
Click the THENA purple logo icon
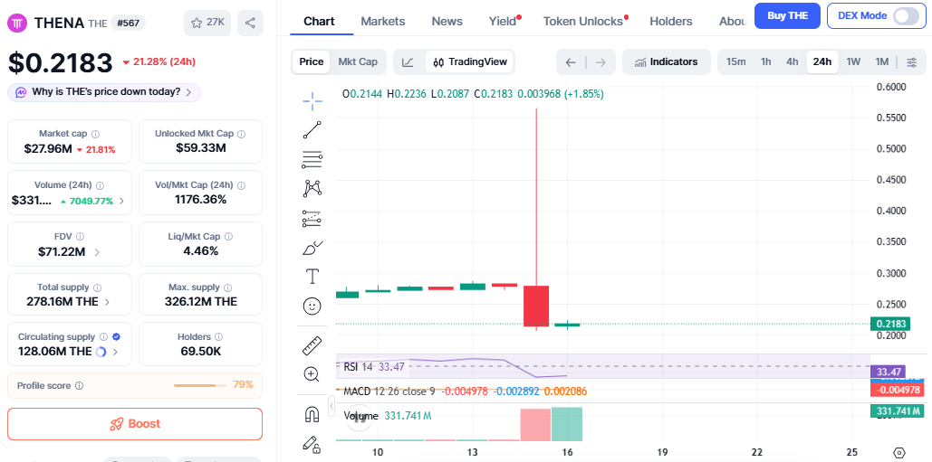pyautogui.click(x=18, y=24)
